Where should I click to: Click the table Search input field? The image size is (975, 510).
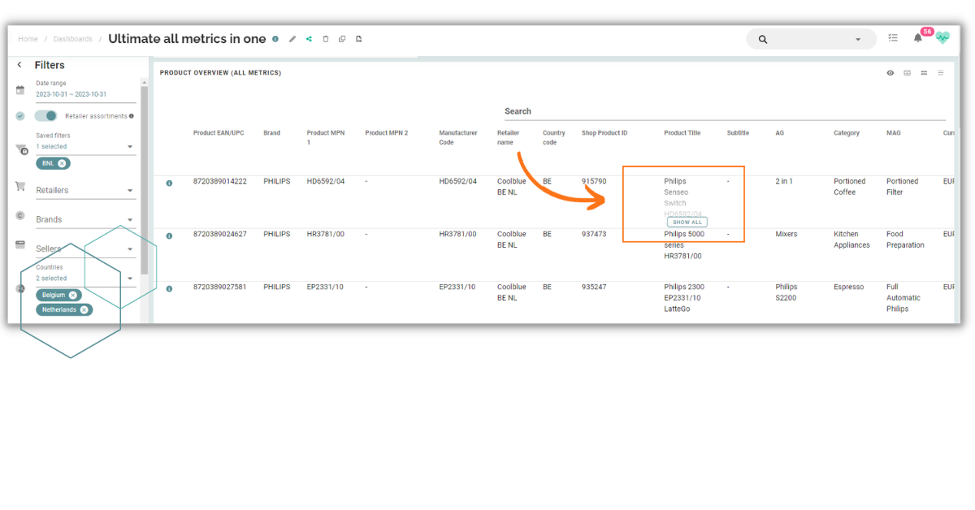723,112
